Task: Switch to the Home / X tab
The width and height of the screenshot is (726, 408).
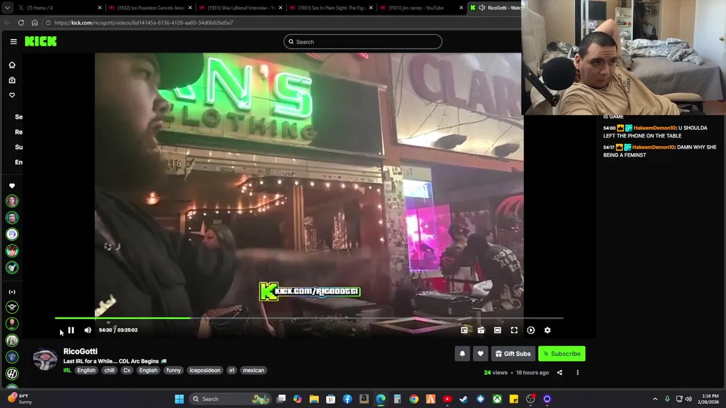Action: click(x=60, y=8)
